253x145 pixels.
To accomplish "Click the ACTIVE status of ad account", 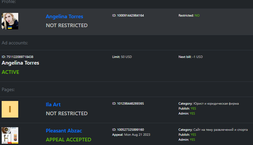I will [x=10, y=72].
